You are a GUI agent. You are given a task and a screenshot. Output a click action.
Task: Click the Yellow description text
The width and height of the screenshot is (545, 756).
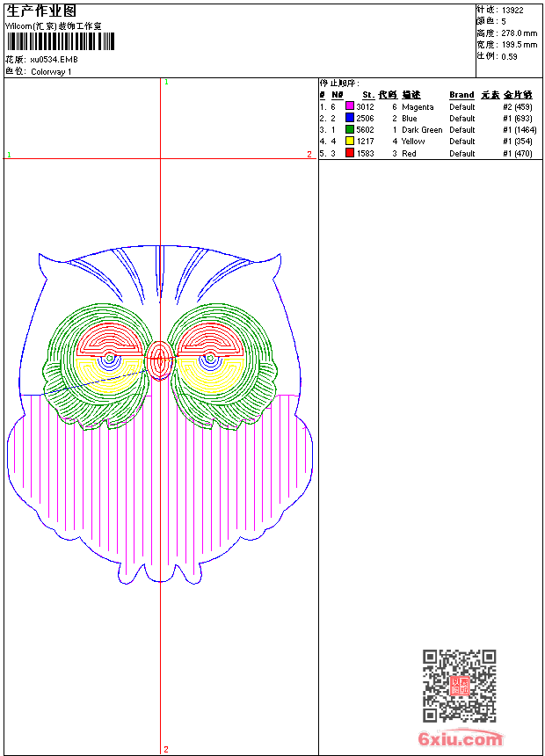click(413, 142)
